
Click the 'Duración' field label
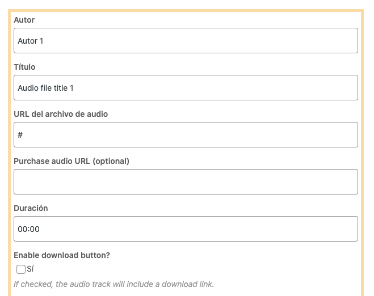click(31, 208)
